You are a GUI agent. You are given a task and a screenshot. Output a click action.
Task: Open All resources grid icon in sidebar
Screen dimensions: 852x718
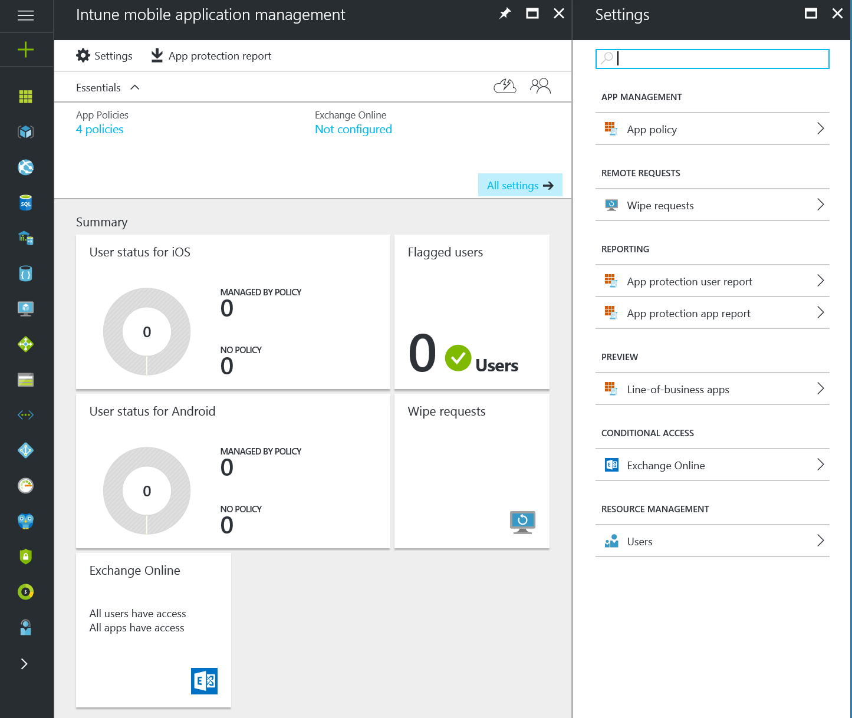pyautogui.click(x=26, y=97)
